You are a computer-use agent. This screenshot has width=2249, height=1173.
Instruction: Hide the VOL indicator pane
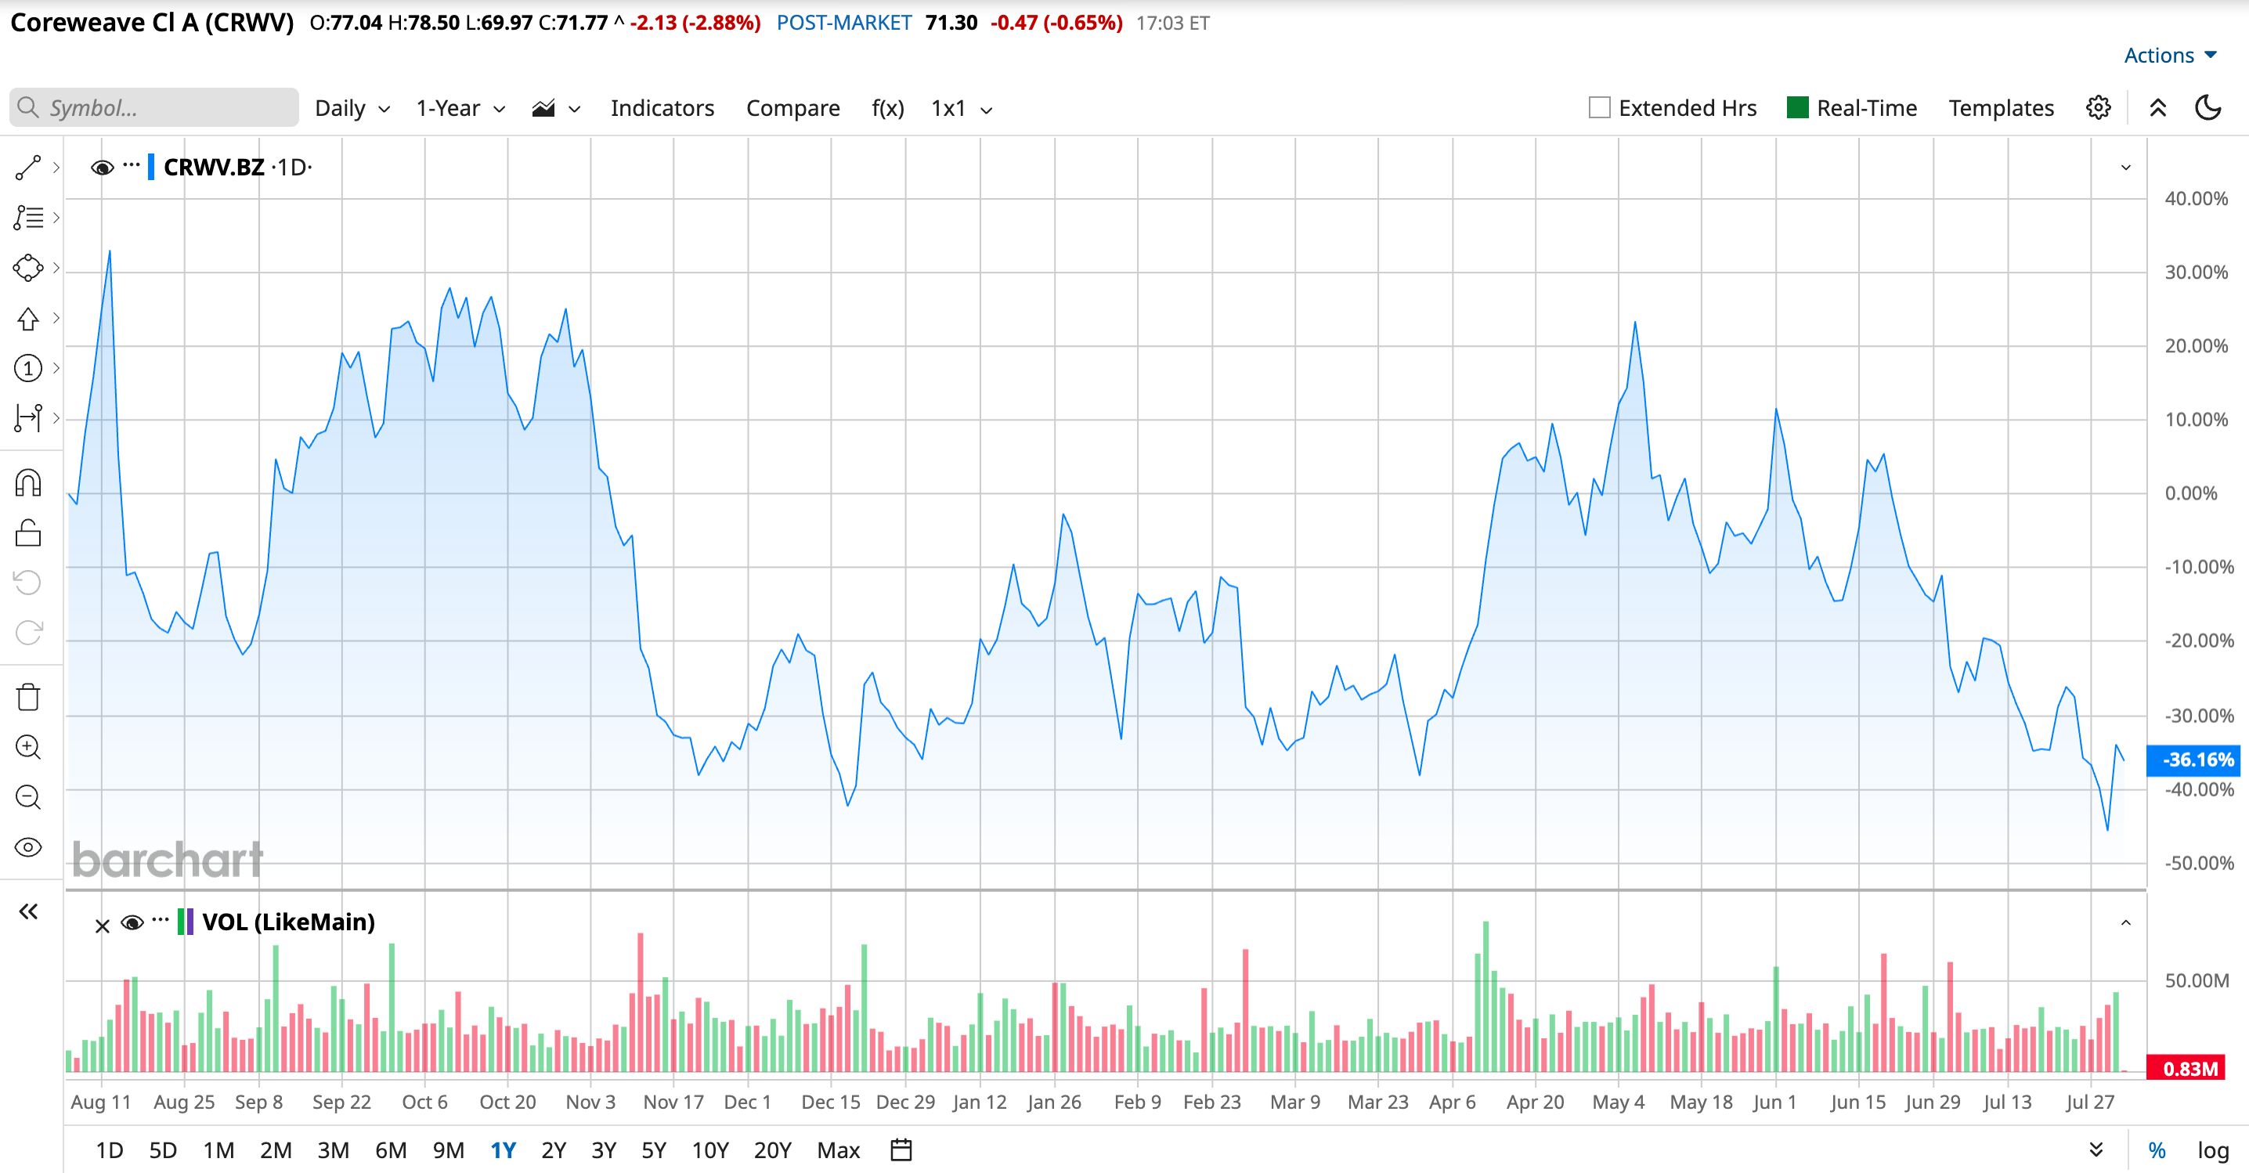pyautogui.click(x=132, y=922)
